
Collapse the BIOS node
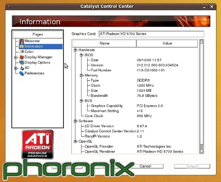(81, 55)
